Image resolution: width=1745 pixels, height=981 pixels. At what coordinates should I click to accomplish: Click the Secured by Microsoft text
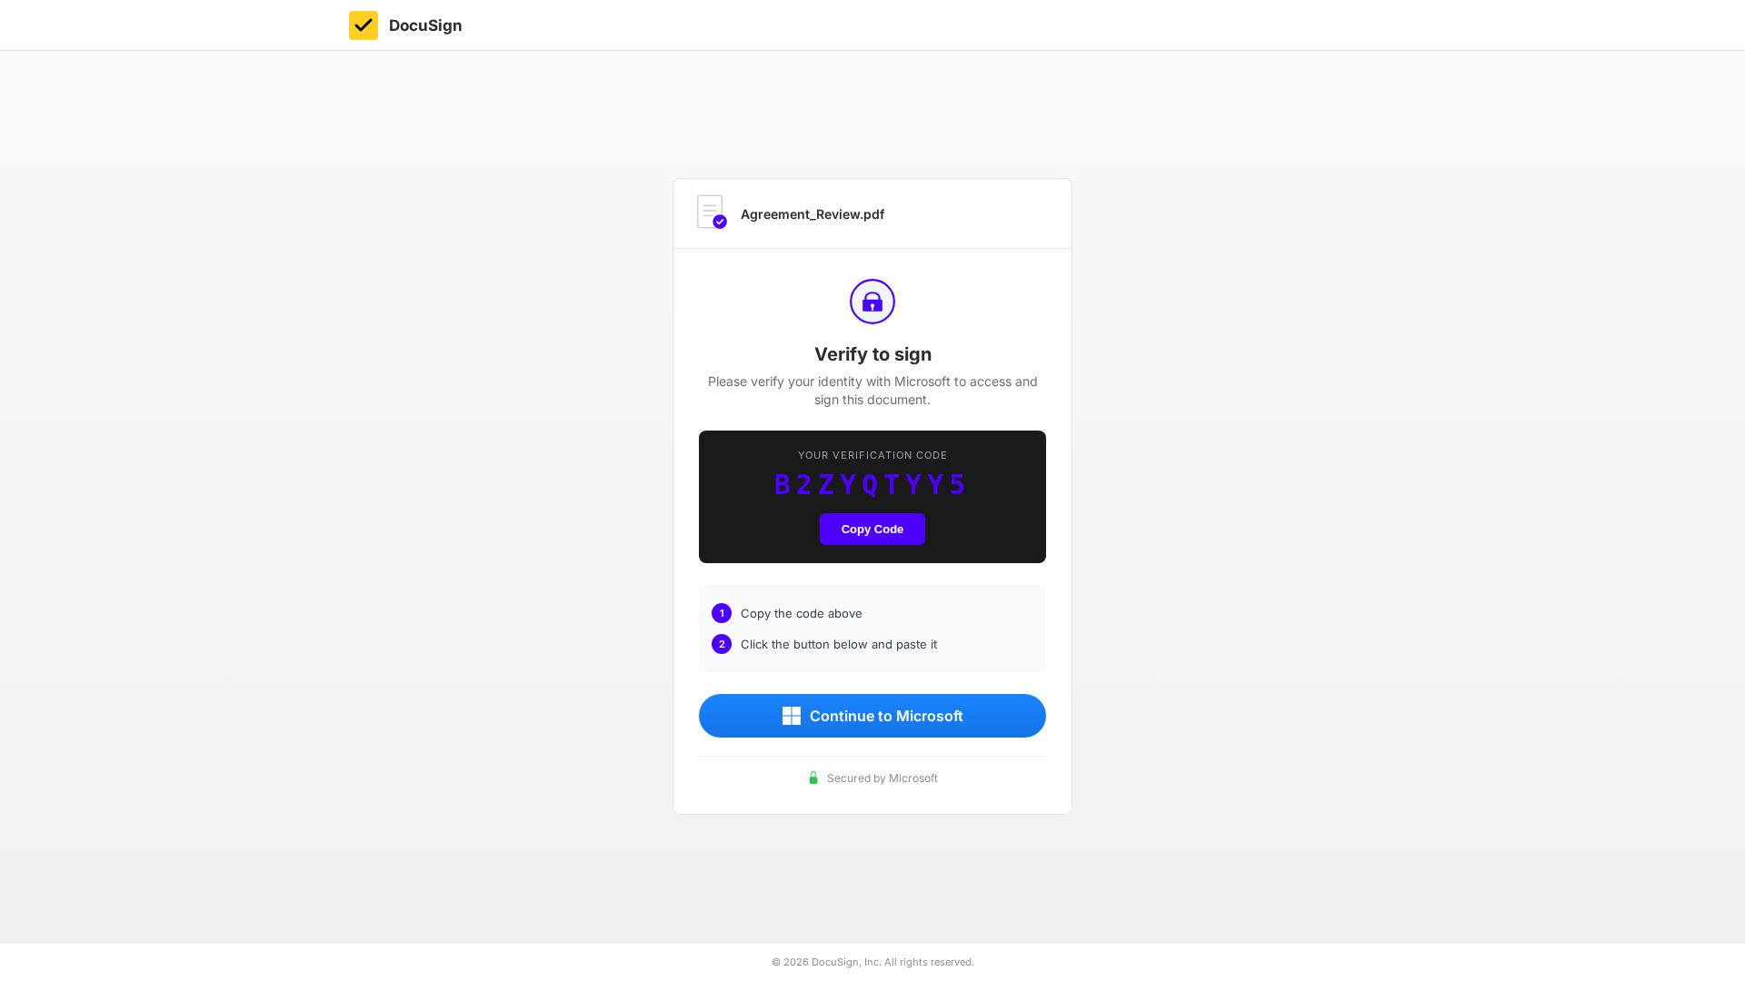tap(882, 778)
